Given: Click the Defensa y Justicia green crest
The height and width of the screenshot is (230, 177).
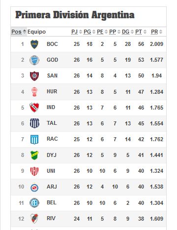Looking at the screenshot, I should (34, 155).
